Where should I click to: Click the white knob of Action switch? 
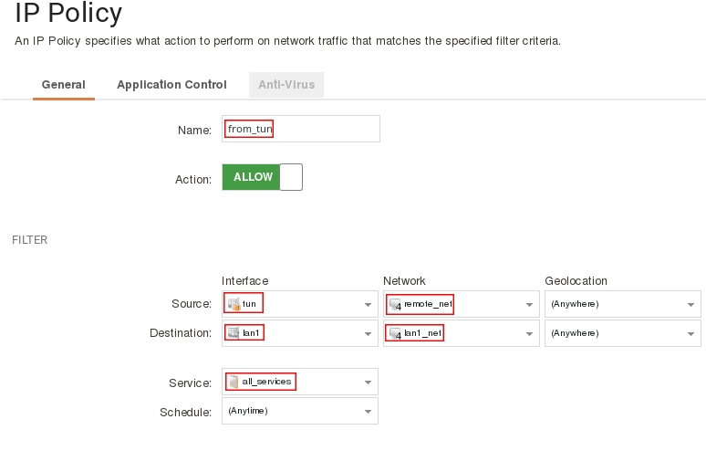[x=291, y=177]
